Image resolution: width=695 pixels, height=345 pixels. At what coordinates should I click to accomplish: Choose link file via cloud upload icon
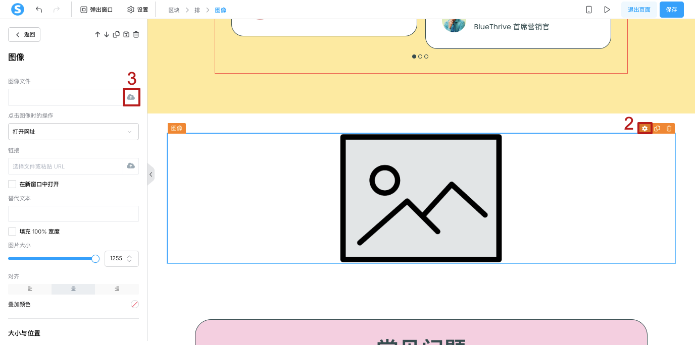point(131,166)
